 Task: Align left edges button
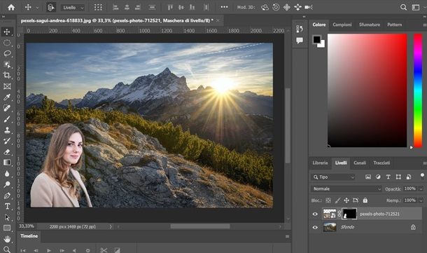115,8
